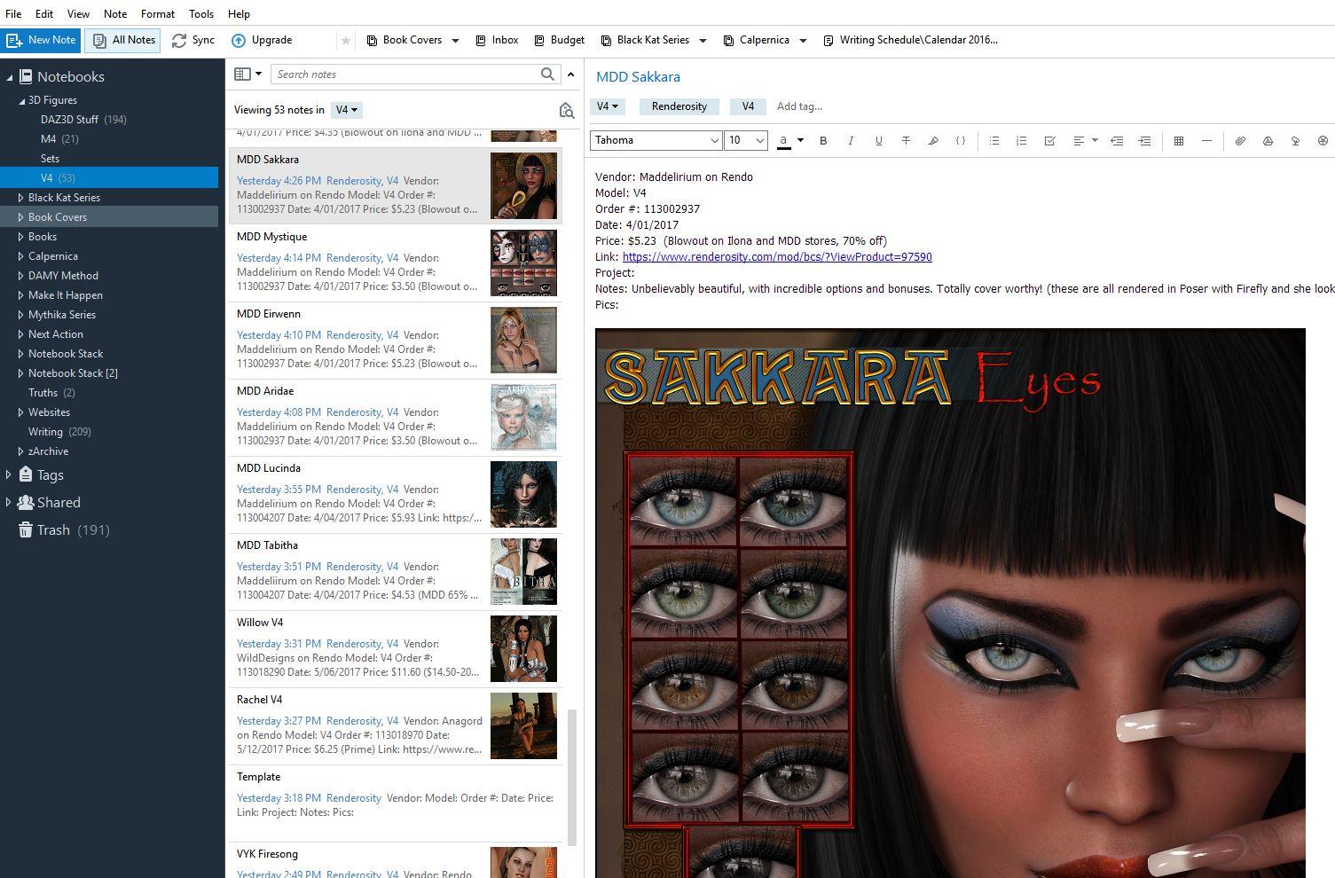
Task: Insert a bulleted list
Action: point(994,140)
